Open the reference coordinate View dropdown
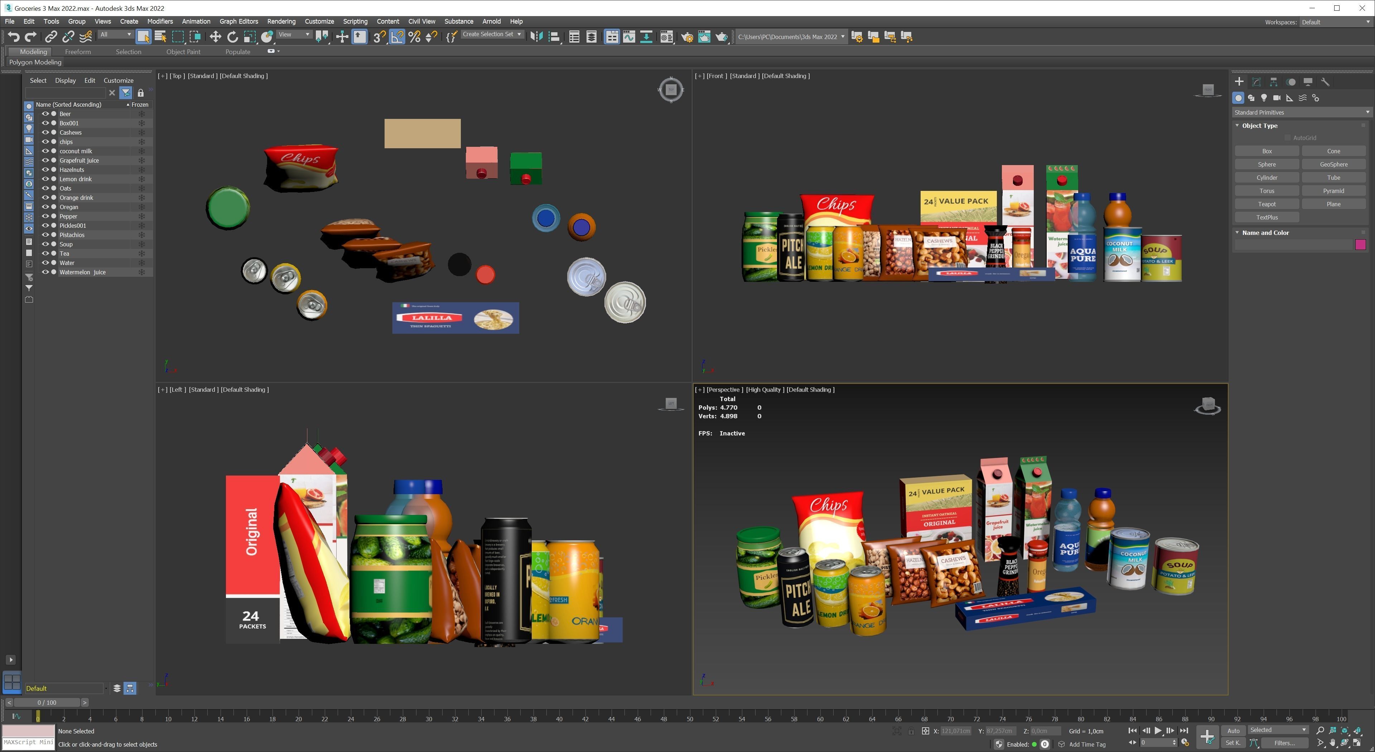This screenshot has width=1375, height=752. click(294, 35)
